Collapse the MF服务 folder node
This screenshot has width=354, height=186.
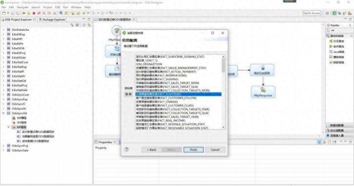pyautogui.click(x=9, y=127)
